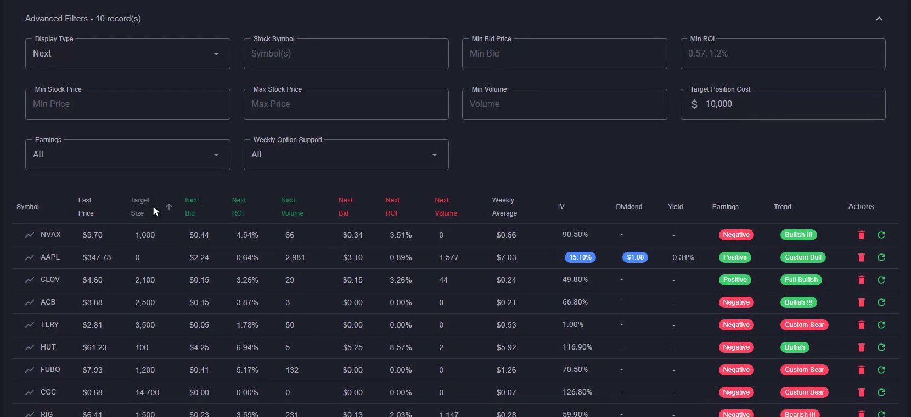Focus the Stock Symbol input field
The image size is (911, 417).
tap(346, 54)
